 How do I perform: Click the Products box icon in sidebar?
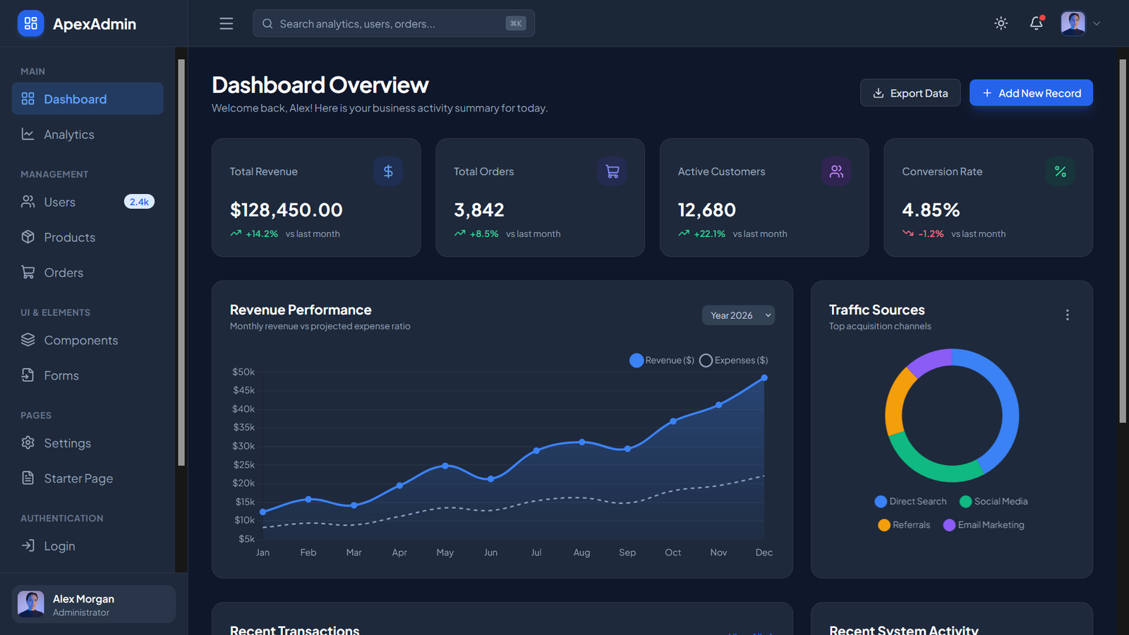(28, 237)
